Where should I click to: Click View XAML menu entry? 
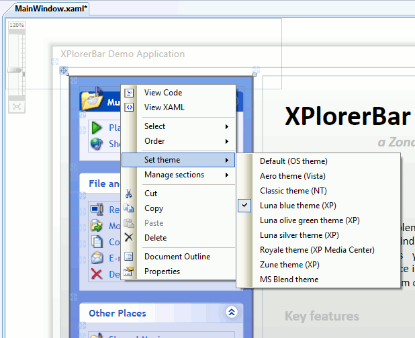(178, 108)
